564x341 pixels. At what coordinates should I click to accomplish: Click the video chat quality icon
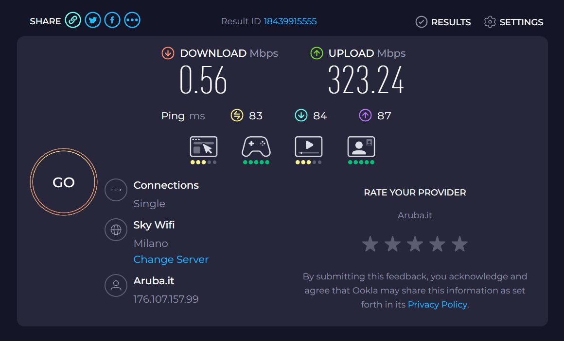tap(361, 146)
